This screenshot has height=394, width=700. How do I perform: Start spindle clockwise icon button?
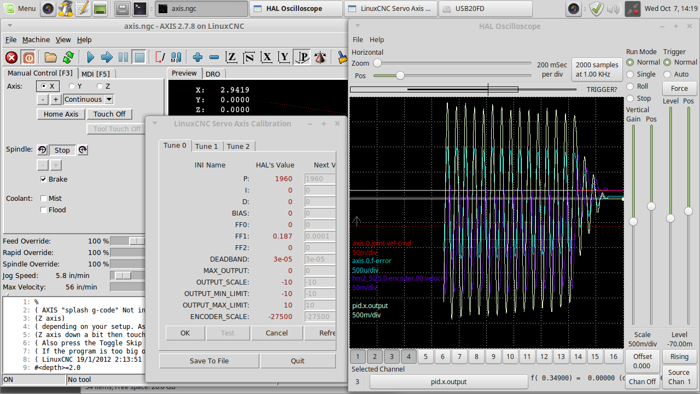pos(83,150)
